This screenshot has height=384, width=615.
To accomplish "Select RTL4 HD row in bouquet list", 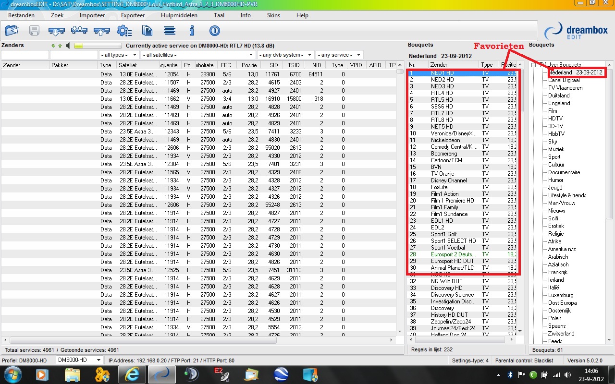I will (463, 93).
